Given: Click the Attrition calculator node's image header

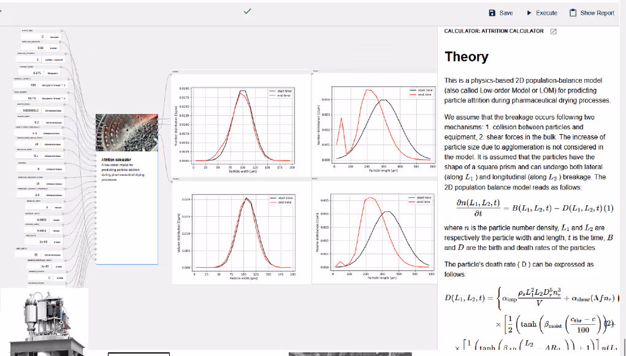Looking at the screenshot, I should pos(127,132).
